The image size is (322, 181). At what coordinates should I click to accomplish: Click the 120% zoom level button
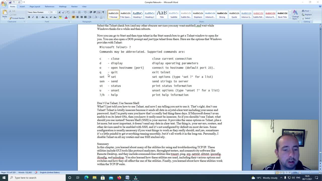coord(295,172)
